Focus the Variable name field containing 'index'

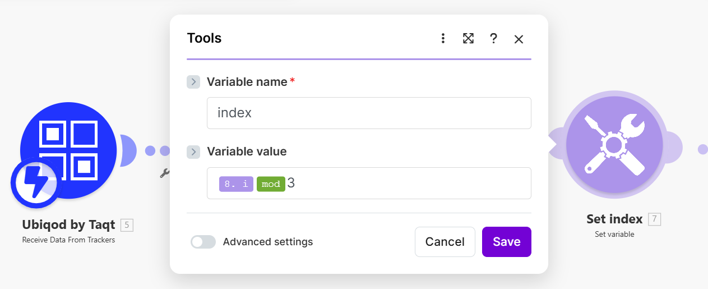pyautogui.click(x=368, y=113)
